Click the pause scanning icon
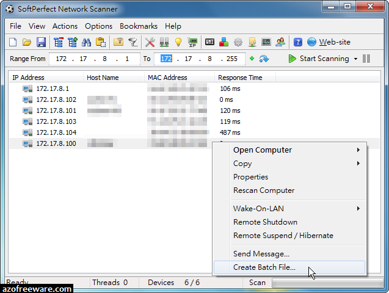The height and width of the screenshot is (293, 389). [x=366, y=59]
